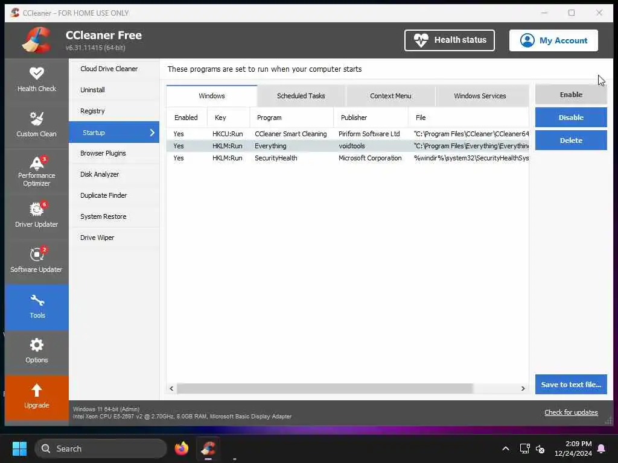Switch to the Context Menu tab
Screen dimensions: 618x463
pos(390,96)
